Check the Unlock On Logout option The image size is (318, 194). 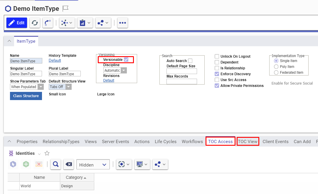[217, 56]
